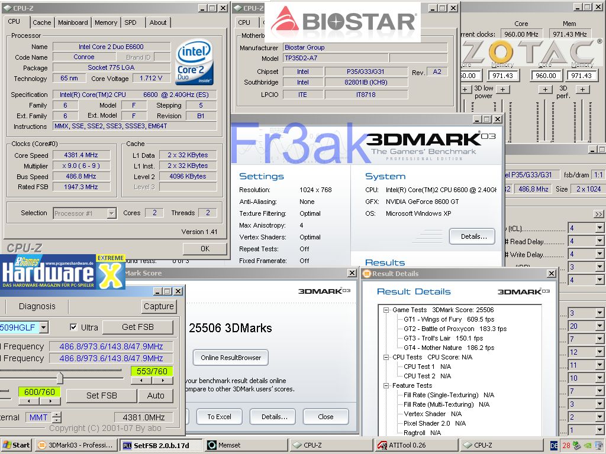Click the Core Speed 4381.4 MHz value

(81, 155)
